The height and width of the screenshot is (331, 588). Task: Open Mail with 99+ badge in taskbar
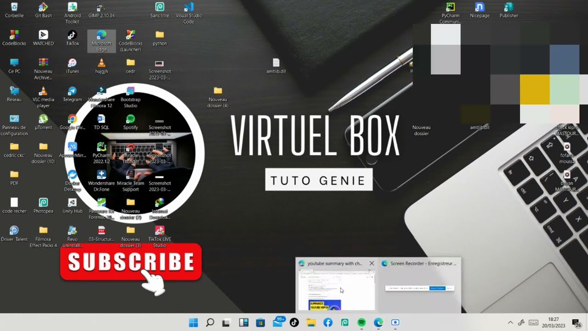[278, 322]
